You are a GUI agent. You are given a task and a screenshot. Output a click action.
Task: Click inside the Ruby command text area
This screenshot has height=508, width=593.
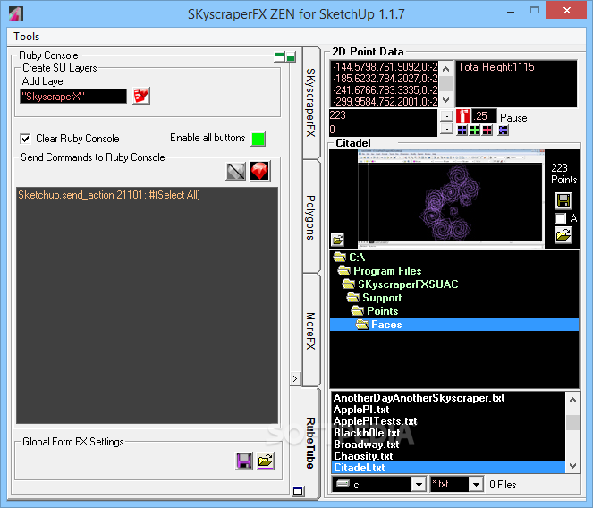(147, 305)
